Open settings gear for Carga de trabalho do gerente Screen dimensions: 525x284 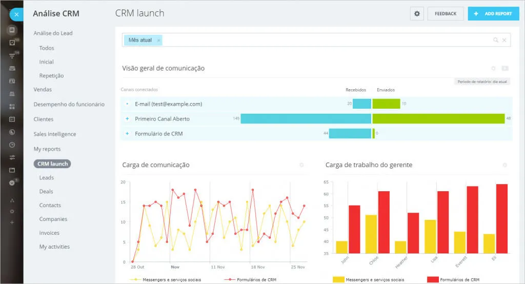coord(505,165)
